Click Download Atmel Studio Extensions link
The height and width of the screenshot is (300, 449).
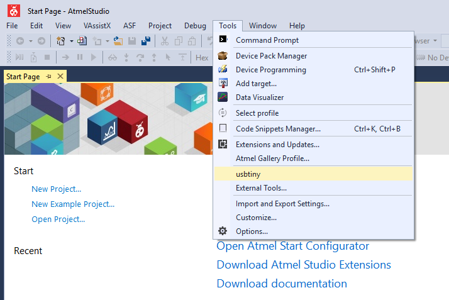point(304,265)
